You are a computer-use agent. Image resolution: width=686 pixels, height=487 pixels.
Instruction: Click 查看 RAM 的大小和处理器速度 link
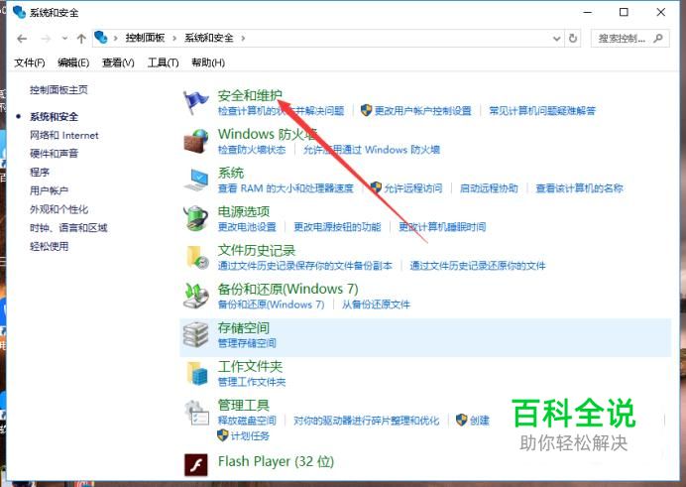[x=286, y=188]
